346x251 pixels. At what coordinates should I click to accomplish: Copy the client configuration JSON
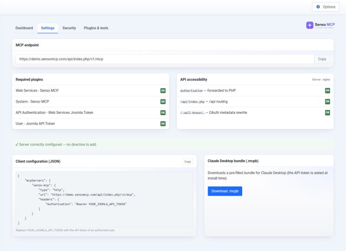(x=188, y=161)
